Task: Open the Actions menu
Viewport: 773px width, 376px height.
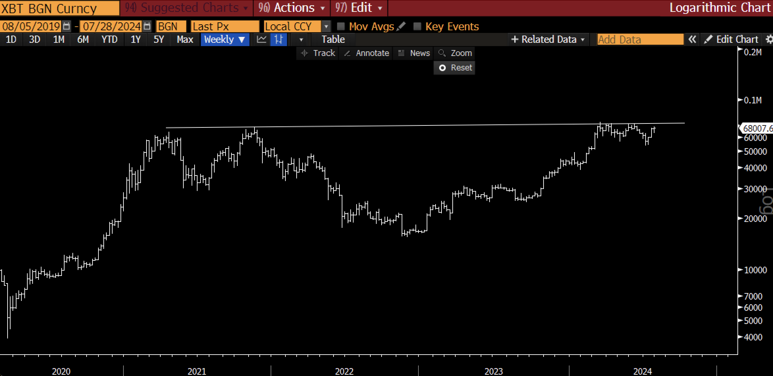Action: 292,8
